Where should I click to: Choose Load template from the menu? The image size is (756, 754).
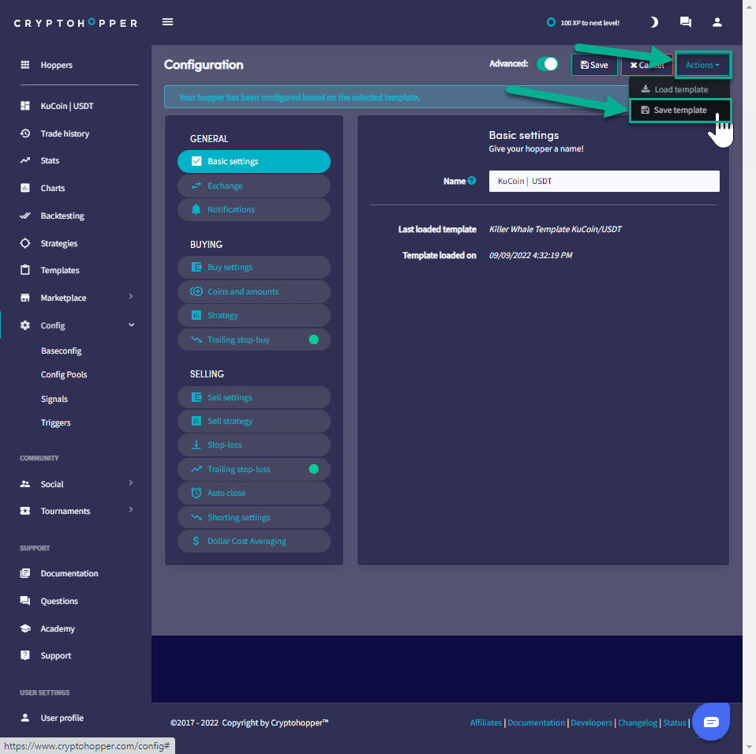click(x=679, y=89)
